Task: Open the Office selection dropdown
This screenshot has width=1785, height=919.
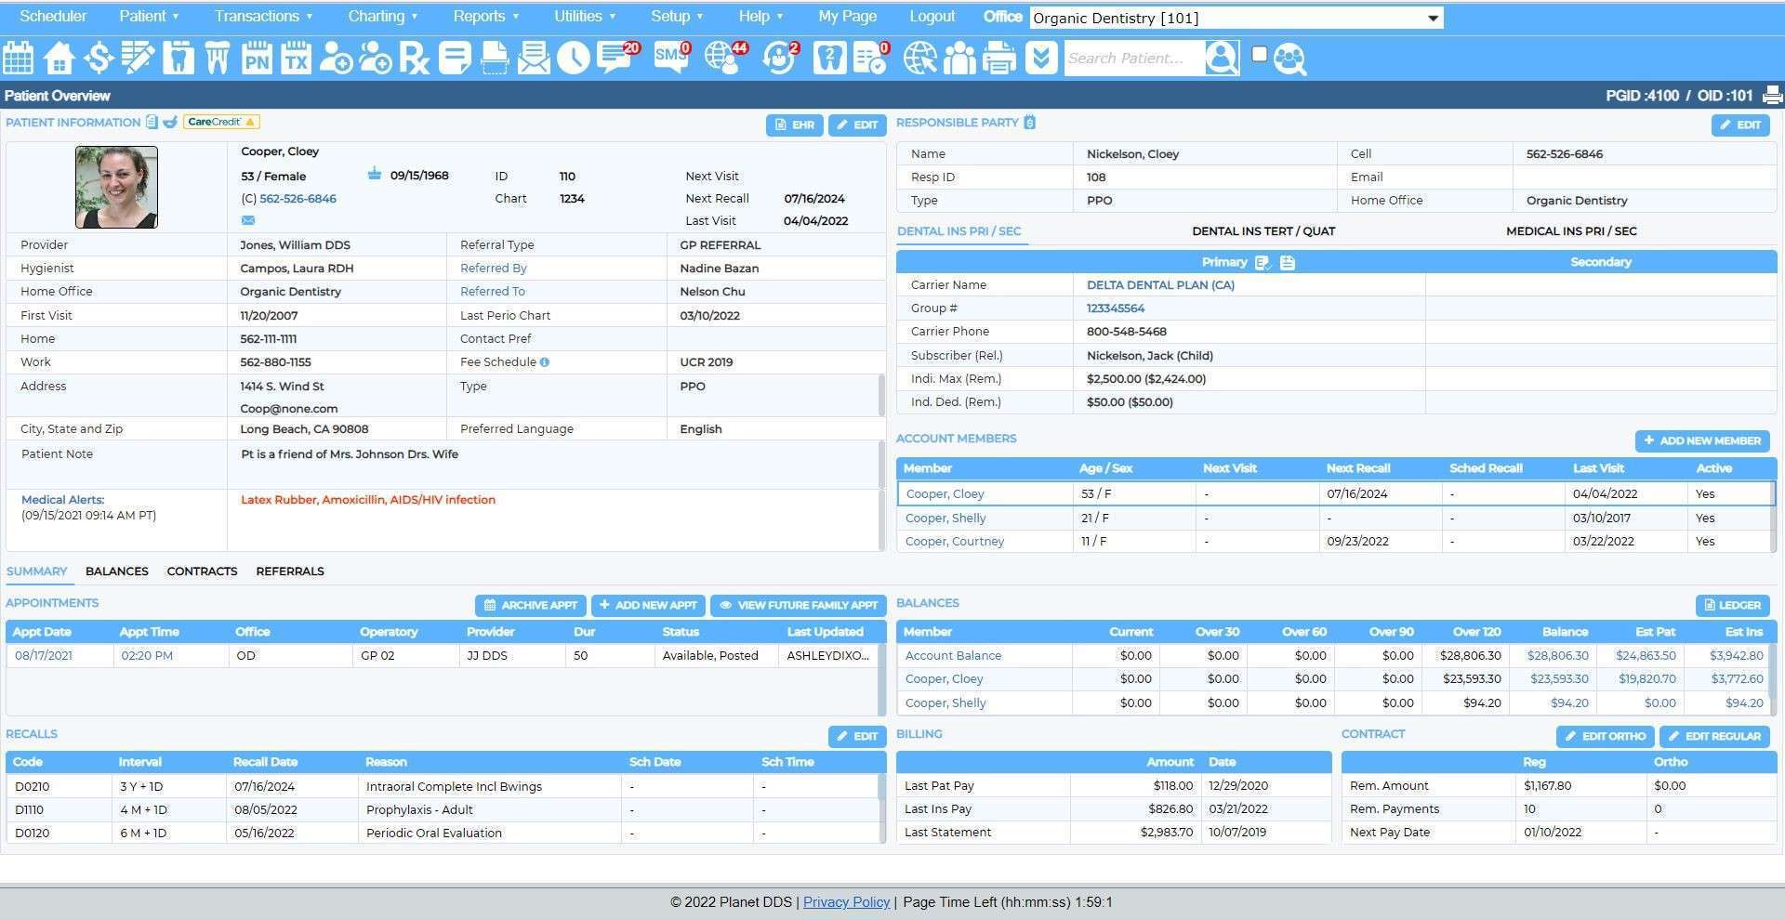Action: (1236, 18)
